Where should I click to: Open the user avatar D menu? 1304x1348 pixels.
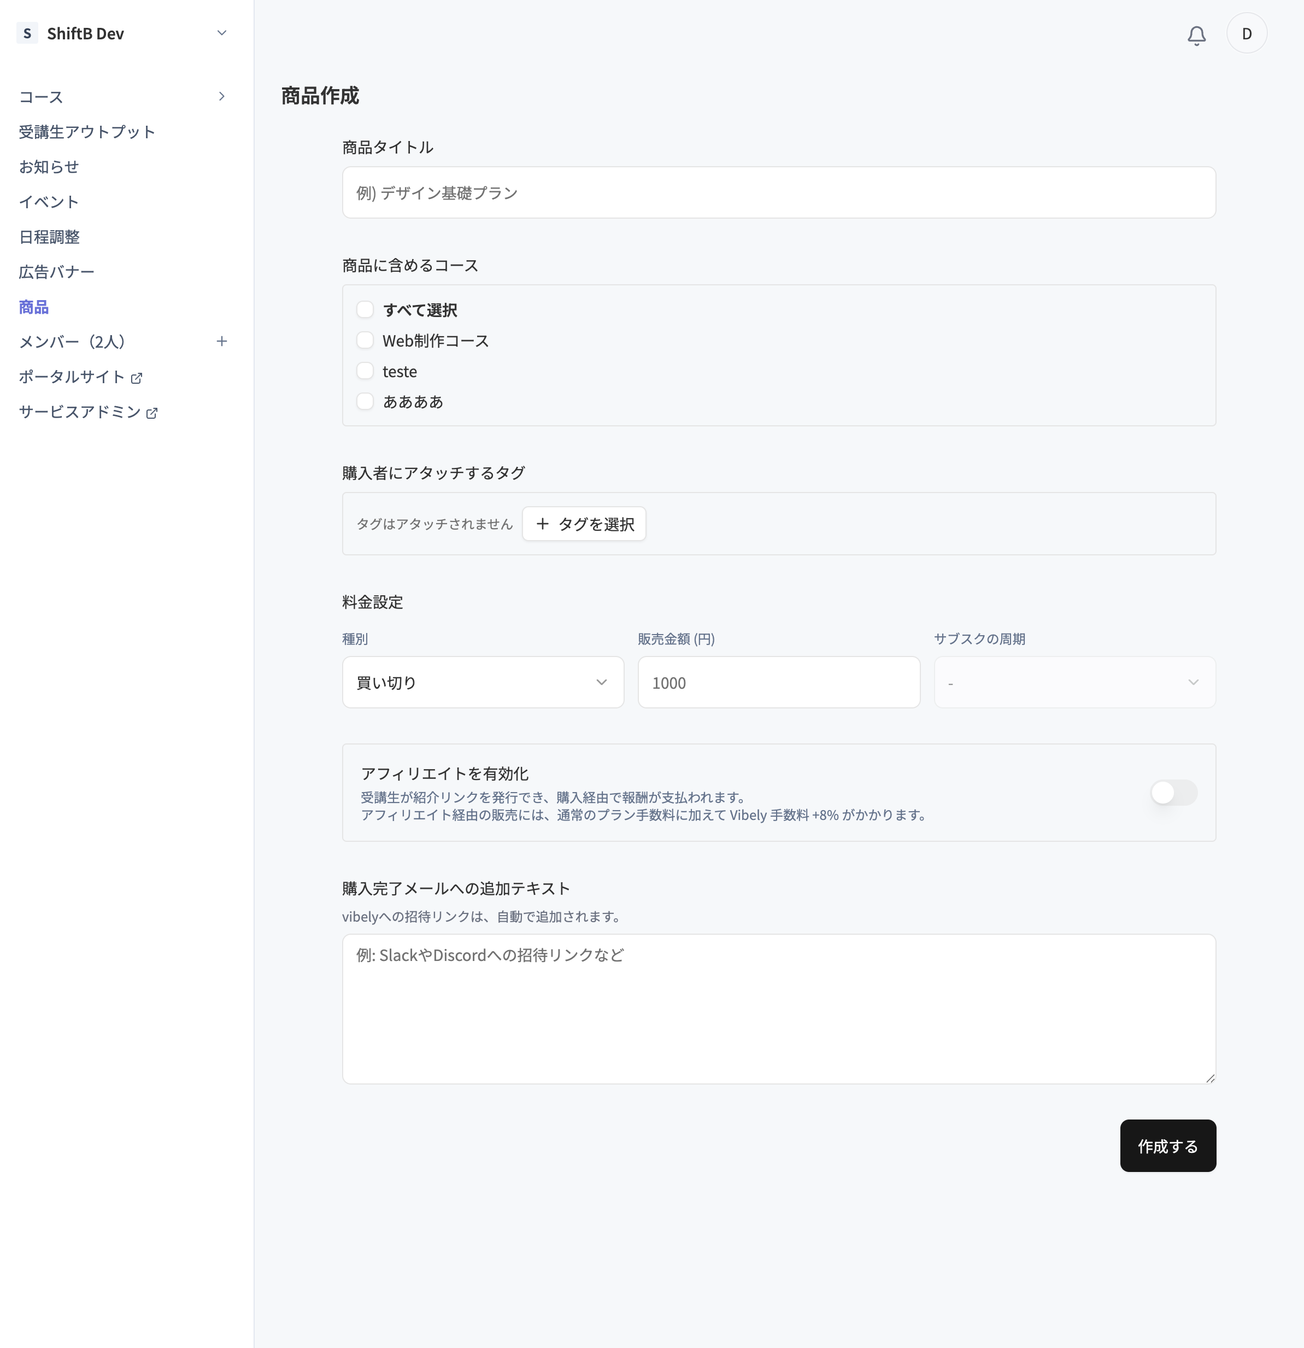(x=1247, y=33)
